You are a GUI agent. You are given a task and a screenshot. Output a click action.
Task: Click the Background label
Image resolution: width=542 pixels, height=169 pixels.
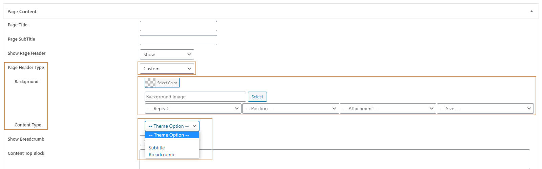[x=26, y=82]
